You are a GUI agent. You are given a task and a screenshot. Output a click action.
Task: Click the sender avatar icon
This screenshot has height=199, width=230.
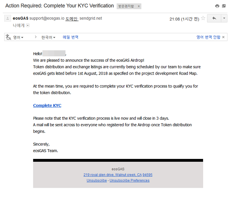[x=8, y=18]
